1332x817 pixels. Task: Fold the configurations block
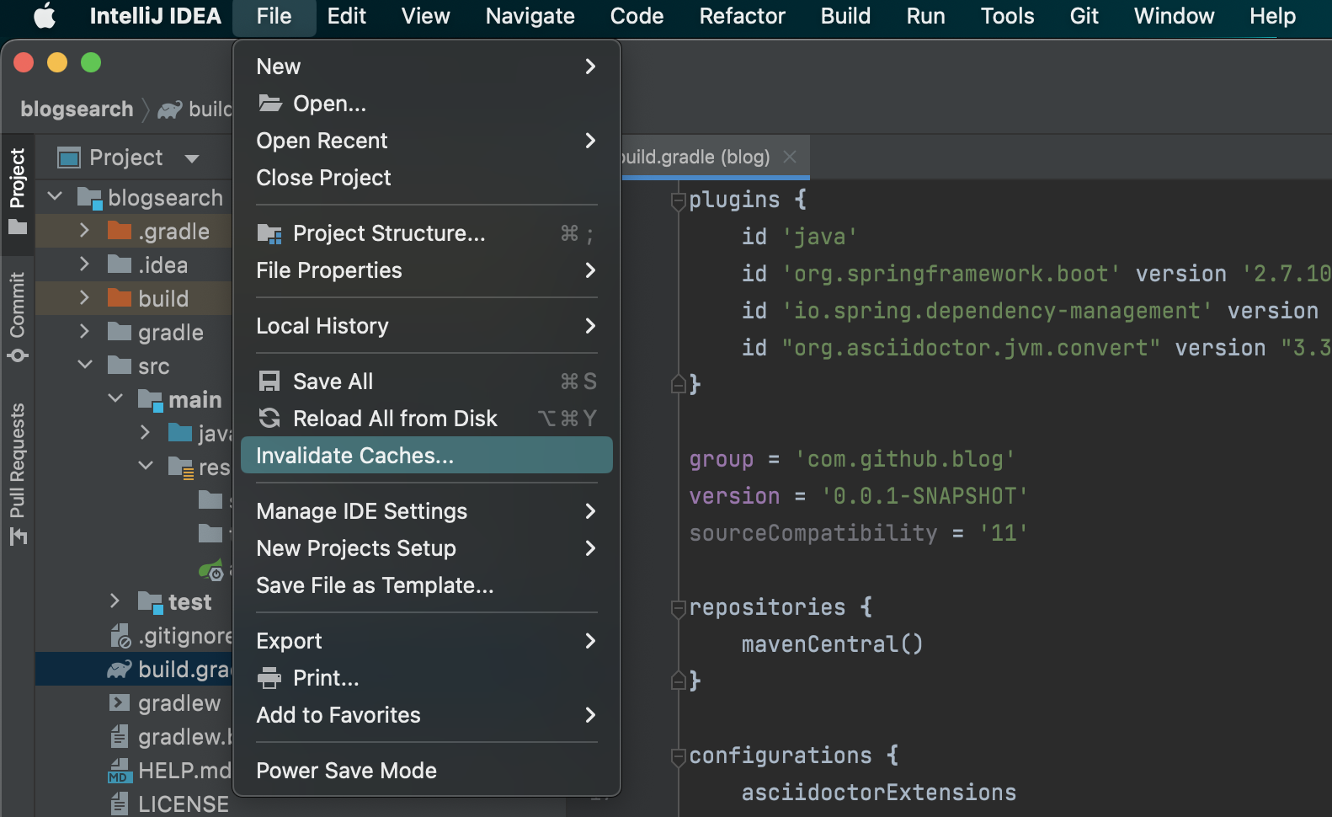[x=678, y=756]
